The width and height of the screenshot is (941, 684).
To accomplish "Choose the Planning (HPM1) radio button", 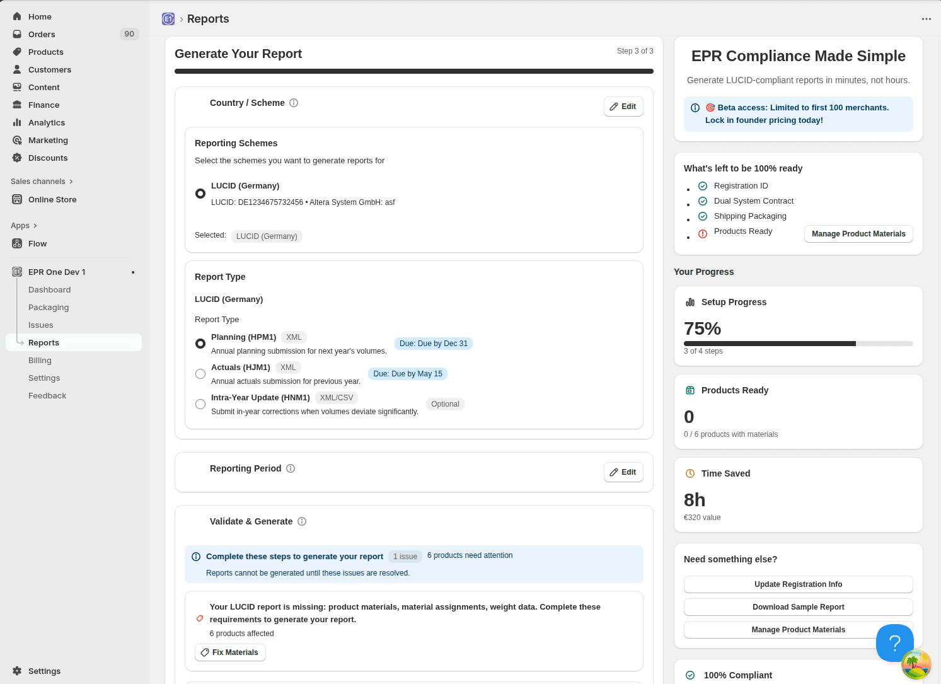I will pos(200,344).
